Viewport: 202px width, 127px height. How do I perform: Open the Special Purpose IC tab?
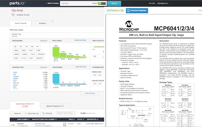coord(55,106)
